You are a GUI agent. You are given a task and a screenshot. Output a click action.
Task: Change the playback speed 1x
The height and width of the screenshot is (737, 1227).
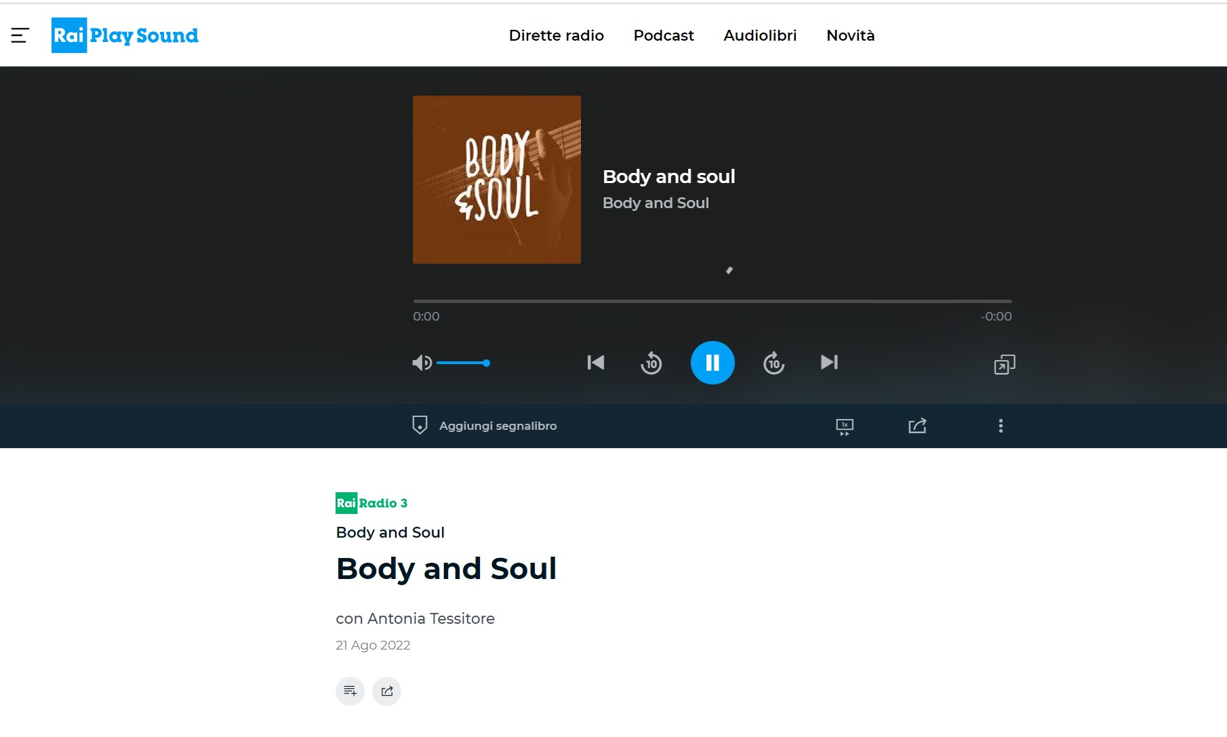[845, 426]
